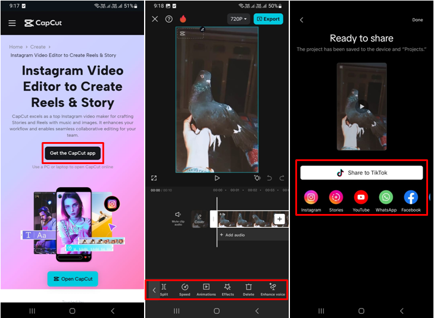
Task: Tap Add audio track
Action: click(x=233, y=235)
